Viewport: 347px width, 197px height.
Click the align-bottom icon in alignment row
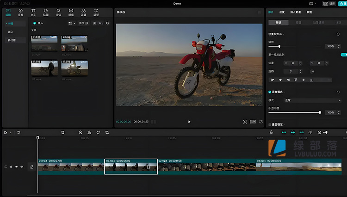[311, 80]
